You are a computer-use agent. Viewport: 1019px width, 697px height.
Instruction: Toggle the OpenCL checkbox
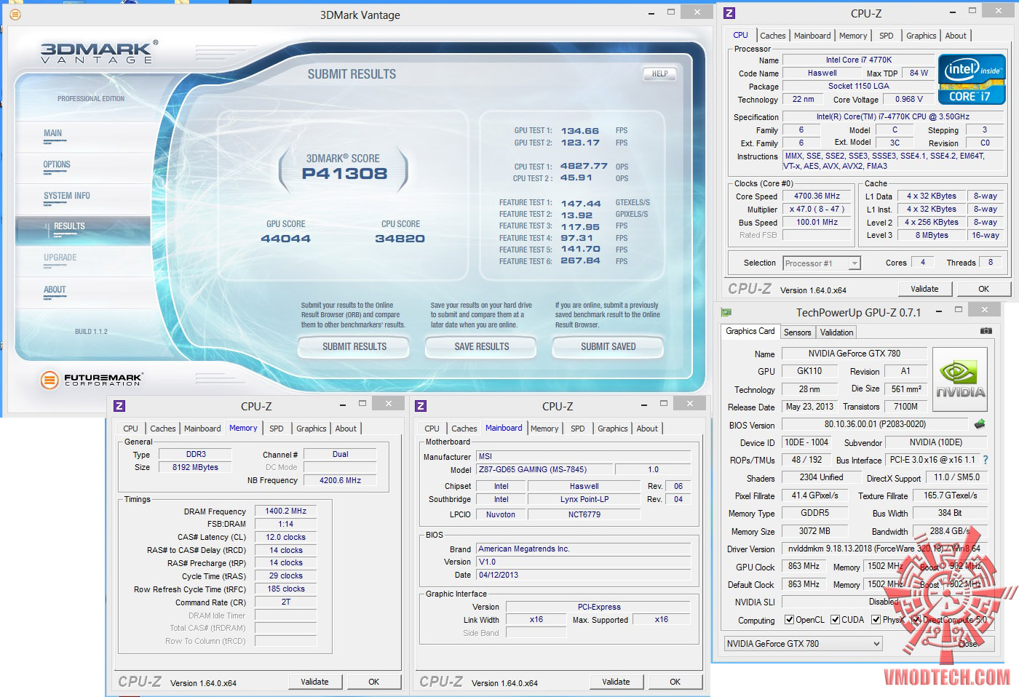click(x=790, y=620)
